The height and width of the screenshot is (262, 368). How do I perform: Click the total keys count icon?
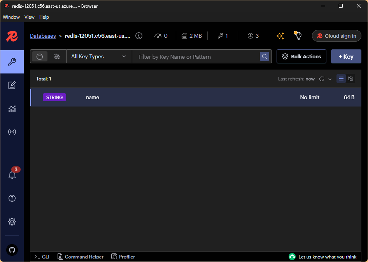(x=221, y=36)
